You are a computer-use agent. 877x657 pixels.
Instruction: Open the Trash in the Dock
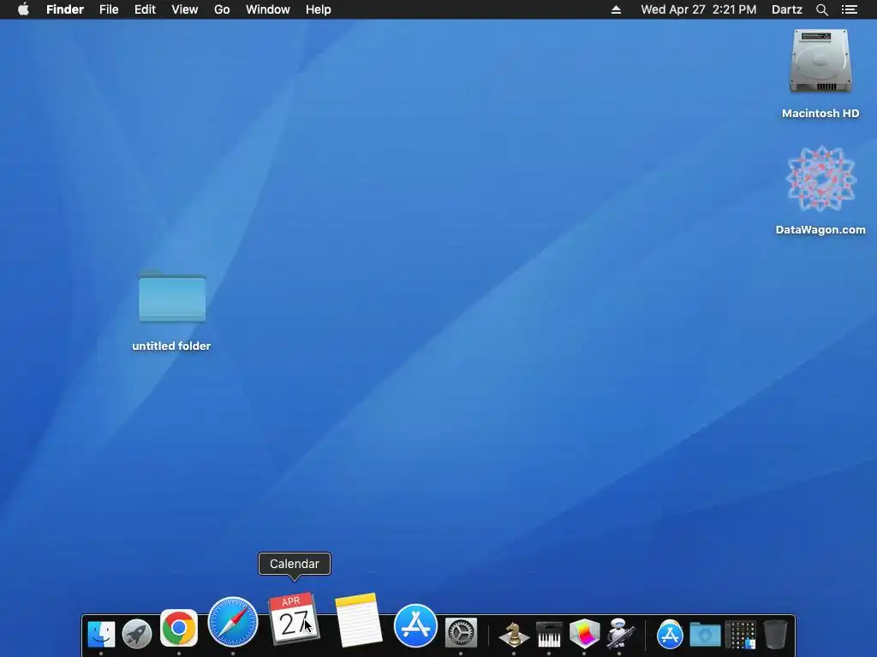tap(776, 634)
